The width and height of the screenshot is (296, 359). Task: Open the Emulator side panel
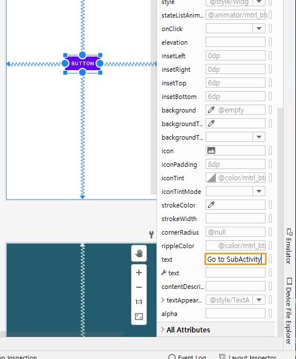pyautogui.click(x=289, y=246)
